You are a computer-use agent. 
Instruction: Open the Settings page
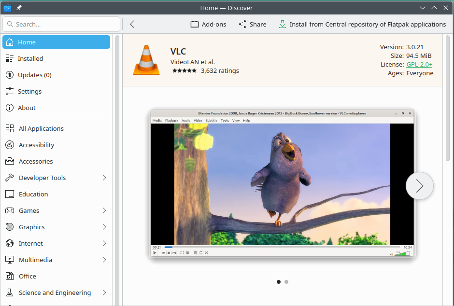click(x=56, y=91)
